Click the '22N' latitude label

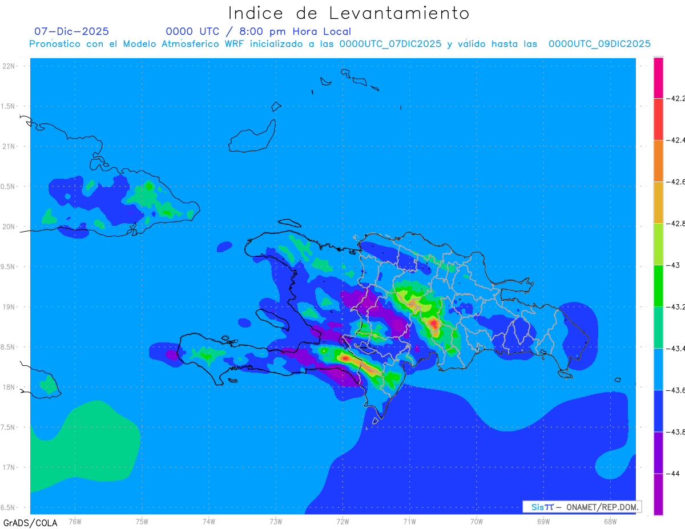(x=9, y=66)
